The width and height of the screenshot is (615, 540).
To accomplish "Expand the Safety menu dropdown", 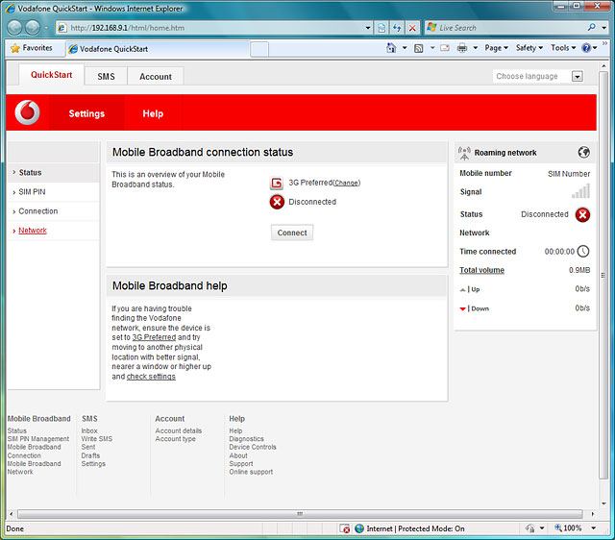I will (529, 47).
